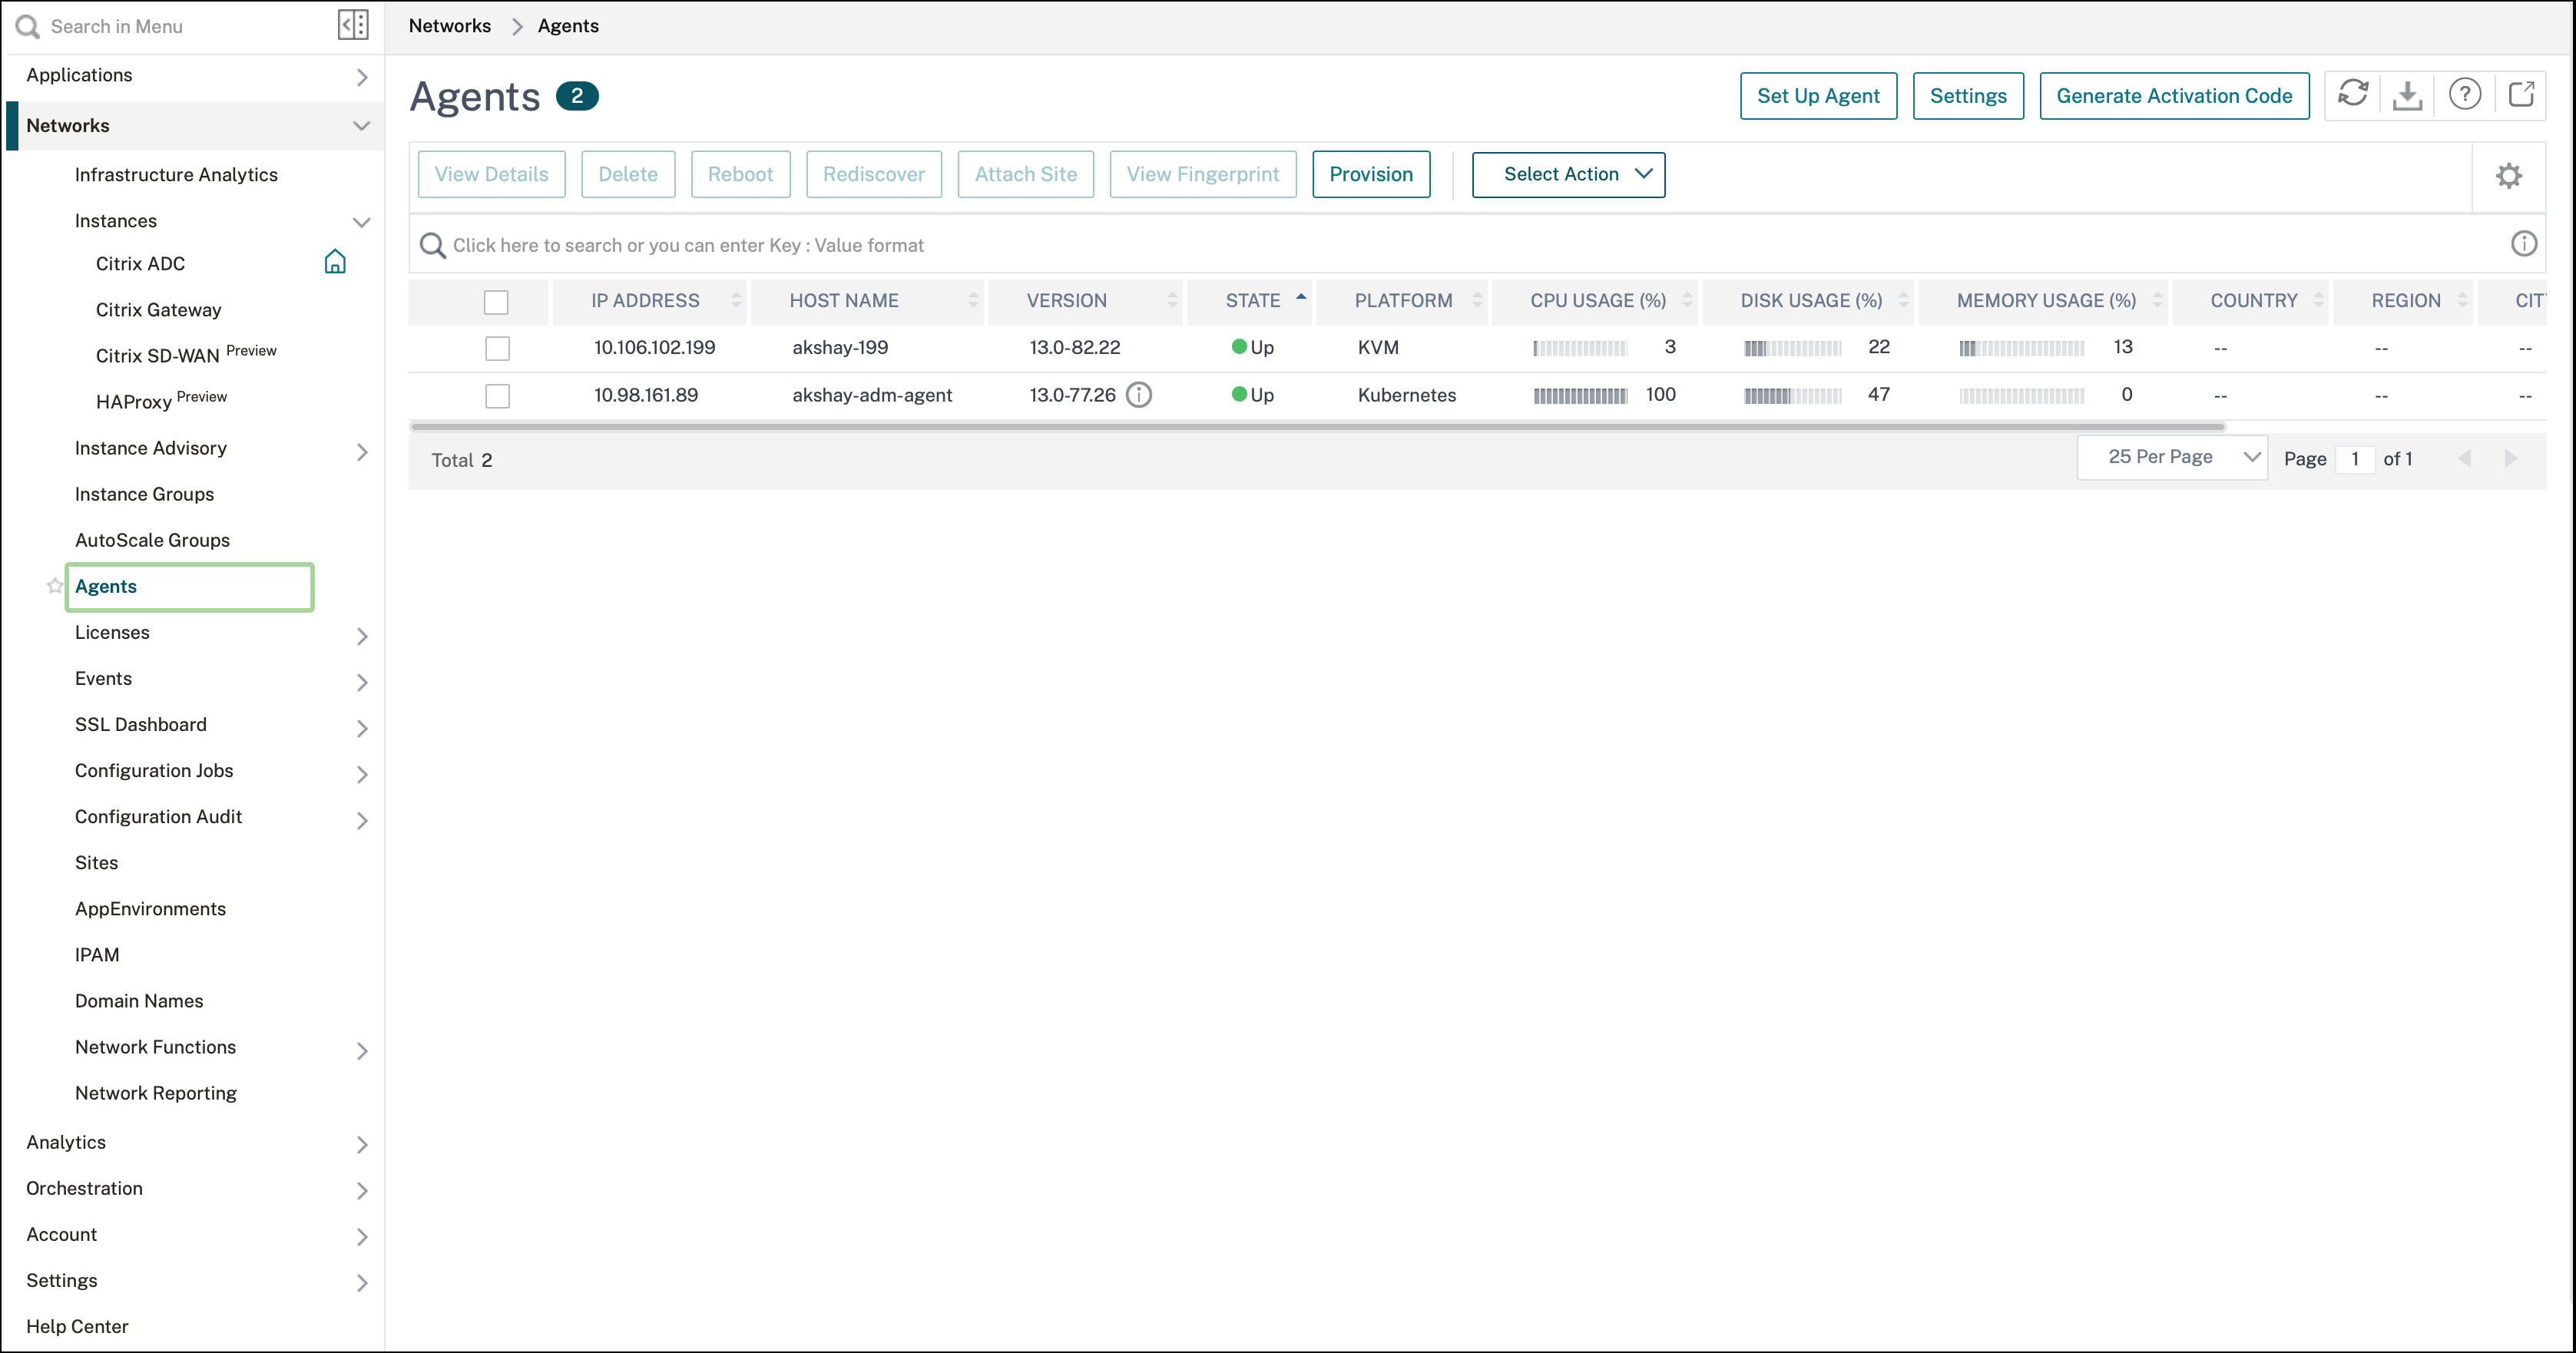Click CPU usage bar for akshay-199
Image resolution: width=2576 pixels, height=1353 pixels.
(1580, 348)
